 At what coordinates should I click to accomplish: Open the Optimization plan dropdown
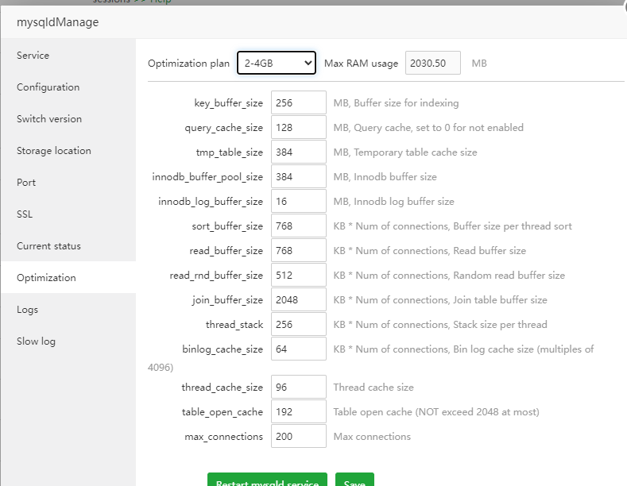coord(276,63)
